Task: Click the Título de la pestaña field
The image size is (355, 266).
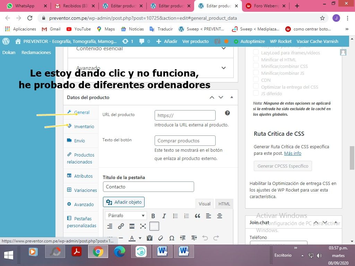Action: [x=148, y=187]
